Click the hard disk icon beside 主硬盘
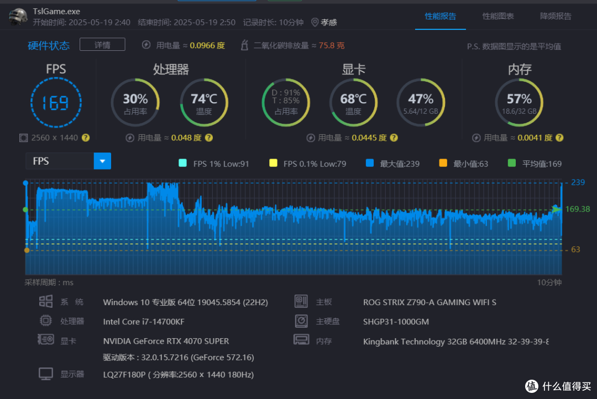The width and height of the screenshot is (597, 399). tap(301, 321)
